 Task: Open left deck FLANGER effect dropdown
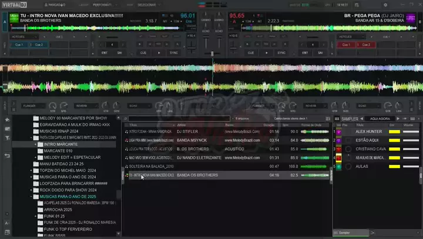coord(33,106)
